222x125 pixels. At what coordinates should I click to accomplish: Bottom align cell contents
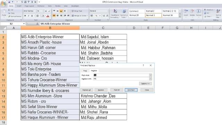click(61, 11)
